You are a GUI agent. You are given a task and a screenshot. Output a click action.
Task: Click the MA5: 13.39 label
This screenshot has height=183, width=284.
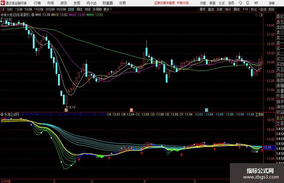pyautogui.click(x=42, y=15)
